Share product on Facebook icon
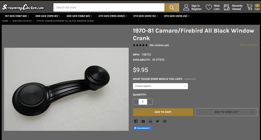Viewport: 261px width, 140px height. point(136,121)
